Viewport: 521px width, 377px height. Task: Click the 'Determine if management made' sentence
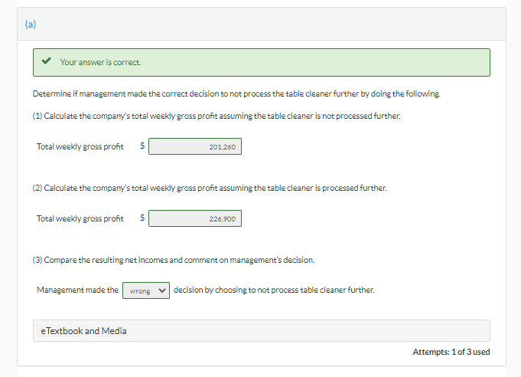point(236,93)
